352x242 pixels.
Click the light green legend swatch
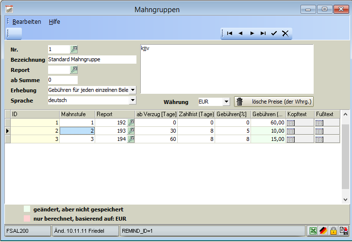[x=27, y=209]
